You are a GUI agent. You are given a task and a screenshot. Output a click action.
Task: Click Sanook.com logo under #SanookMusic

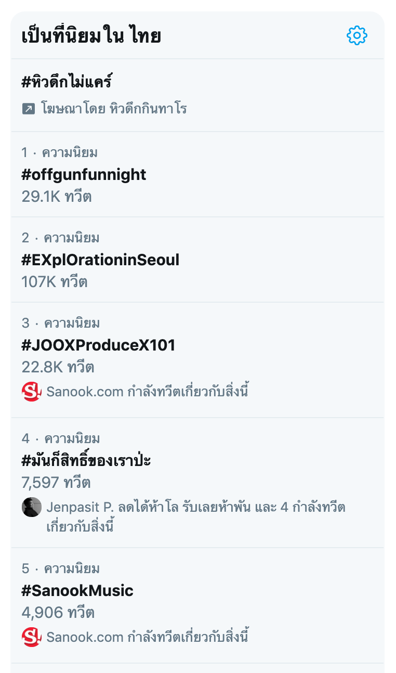pyautogui.click(x=31, y=637)
